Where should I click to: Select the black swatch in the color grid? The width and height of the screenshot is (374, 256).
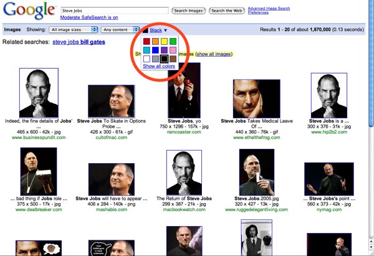pos(164,59)
